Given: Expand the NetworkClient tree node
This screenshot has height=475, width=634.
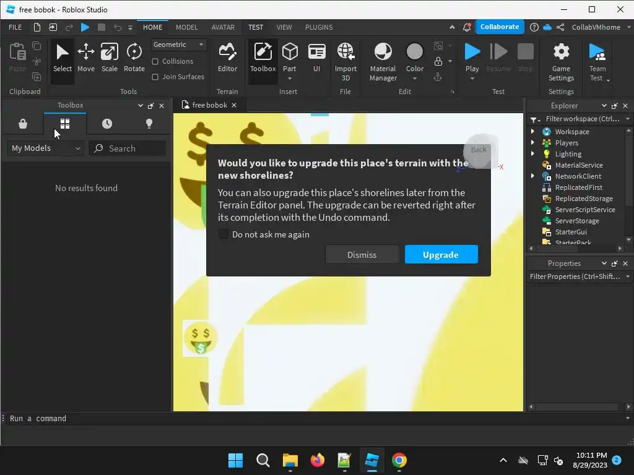Looking at the screenshot, I should [x=532, y=176].
